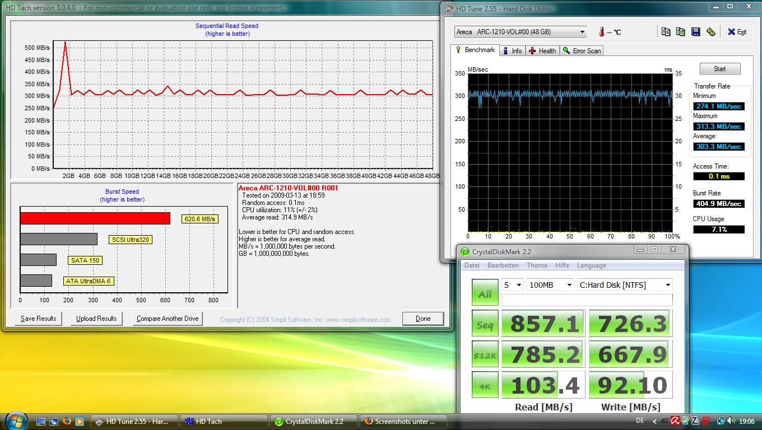
Task: Click the Avira antivirus tray icon
Action: click(x=676, y=421)
